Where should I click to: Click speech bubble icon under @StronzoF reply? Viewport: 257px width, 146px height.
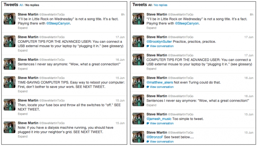click(x=148, y=142)
